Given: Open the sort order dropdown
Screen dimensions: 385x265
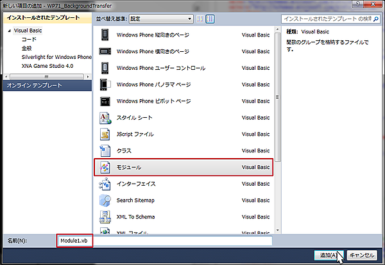Looking at the screenshot, I should 161,19.
